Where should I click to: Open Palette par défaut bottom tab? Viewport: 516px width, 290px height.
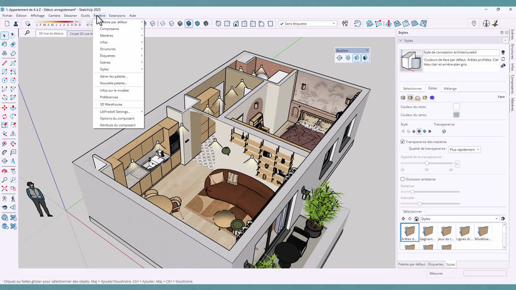point(411,264)
